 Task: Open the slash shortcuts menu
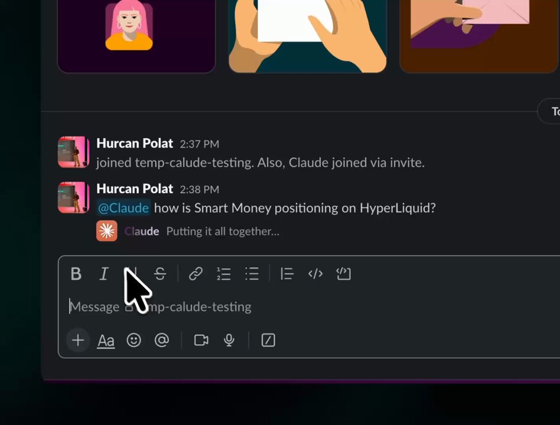(268, 340)
